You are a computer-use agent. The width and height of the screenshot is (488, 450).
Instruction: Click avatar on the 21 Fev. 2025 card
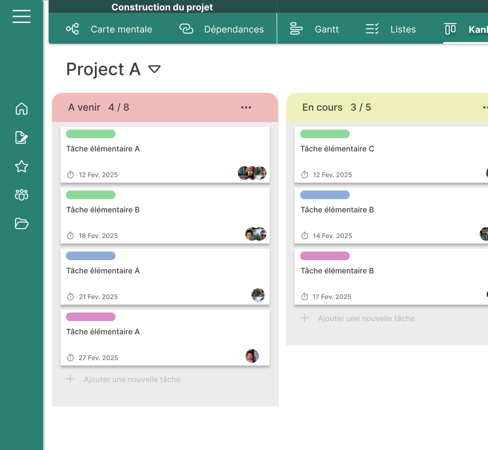point(258,295)
